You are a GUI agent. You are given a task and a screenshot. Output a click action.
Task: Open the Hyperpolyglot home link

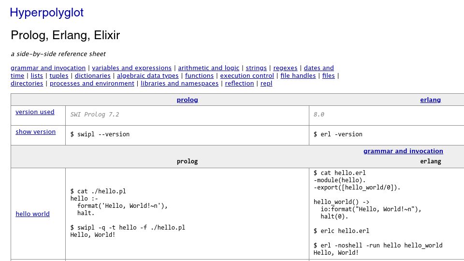(x=47, y=13)
